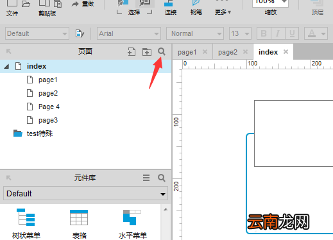The height and width of the screenshot is (240, 333).
Task: Click the 页面 panel title
Action: point(85,51)
